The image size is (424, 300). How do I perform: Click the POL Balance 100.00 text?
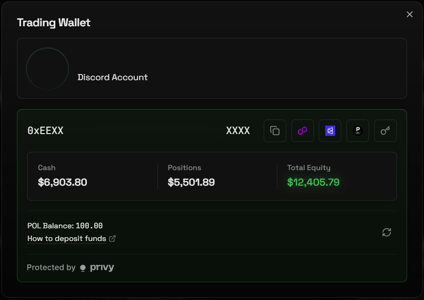pos(65,226)
